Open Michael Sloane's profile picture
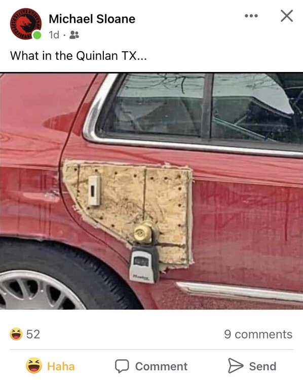Image resolution: width=303 pixels, height=380 pixels. click(26, 24)
